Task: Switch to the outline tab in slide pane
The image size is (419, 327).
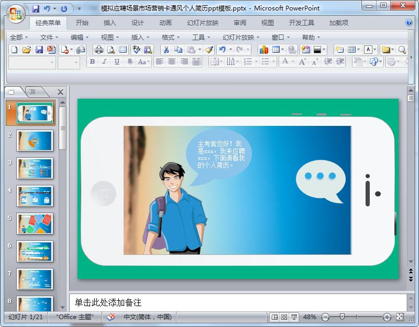Action: [x=32, y=92]
